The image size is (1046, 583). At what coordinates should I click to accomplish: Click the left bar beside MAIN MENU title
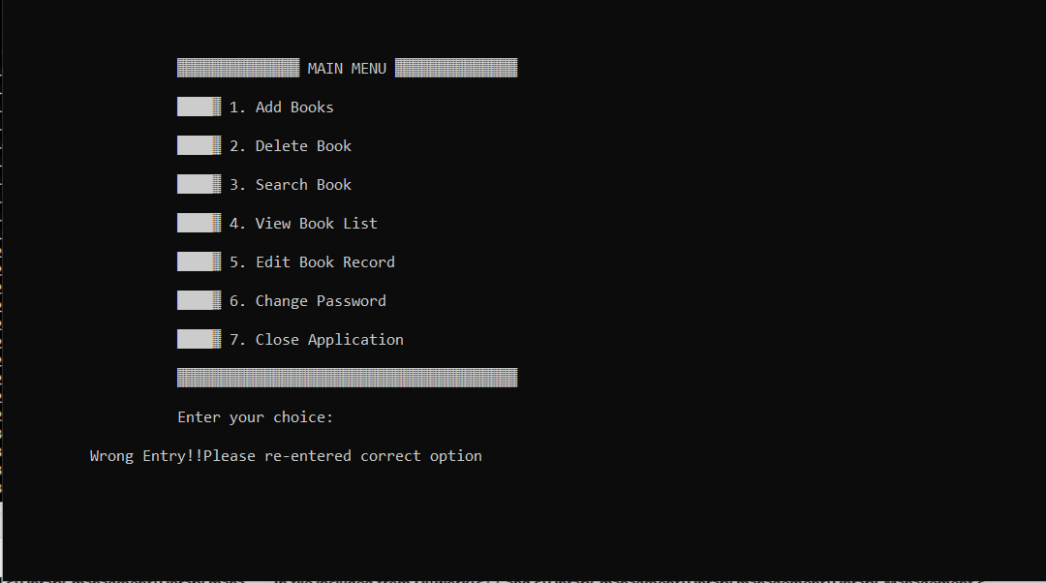pos(237,67)
